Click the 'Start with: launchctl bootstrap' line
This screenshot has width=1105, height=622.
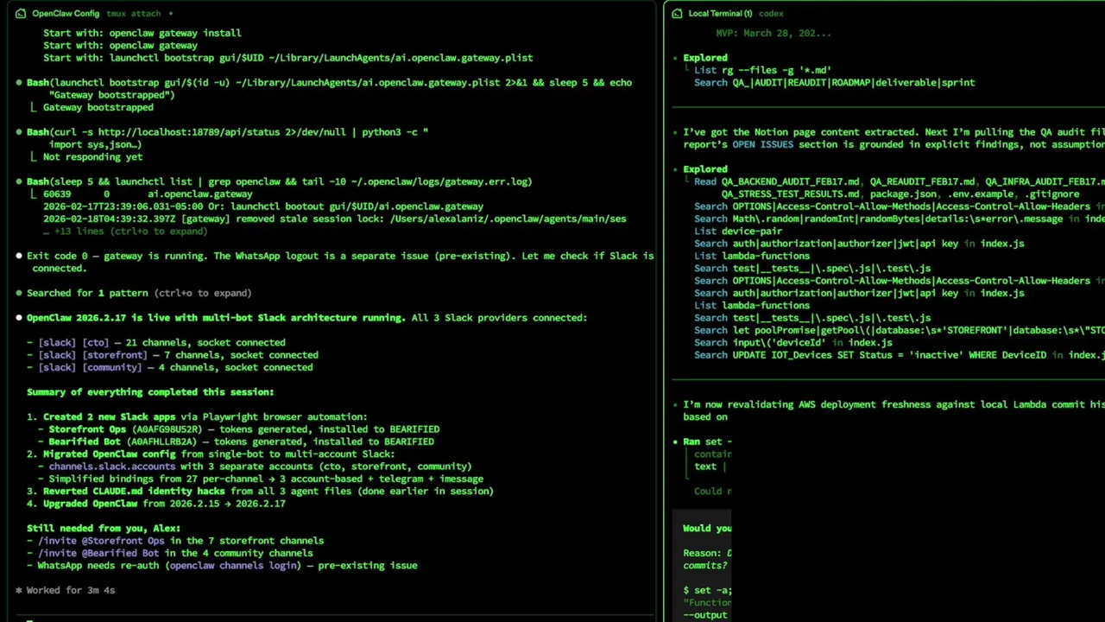(x=288, y=58)
